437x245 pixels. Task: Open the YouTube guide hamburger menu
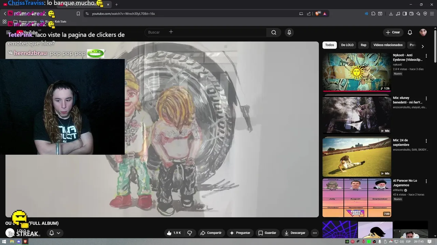(x=8, y=33)
